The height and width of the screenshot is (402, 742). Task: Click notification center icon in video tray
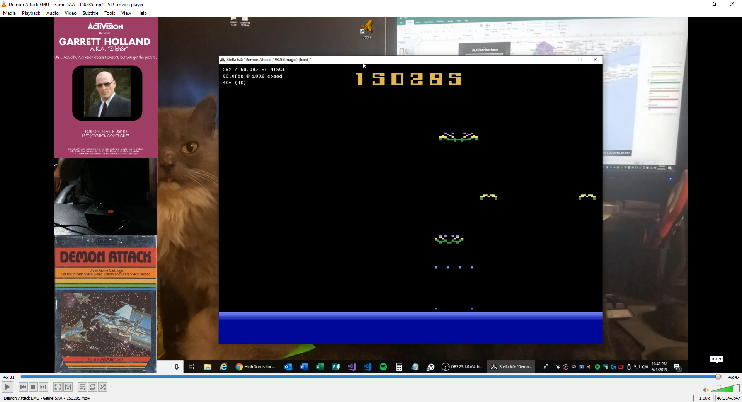[677, 367]
